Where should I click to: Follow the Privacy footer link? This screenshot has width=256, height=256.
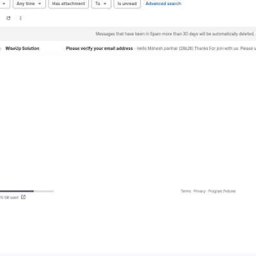(x=200, y=191)
